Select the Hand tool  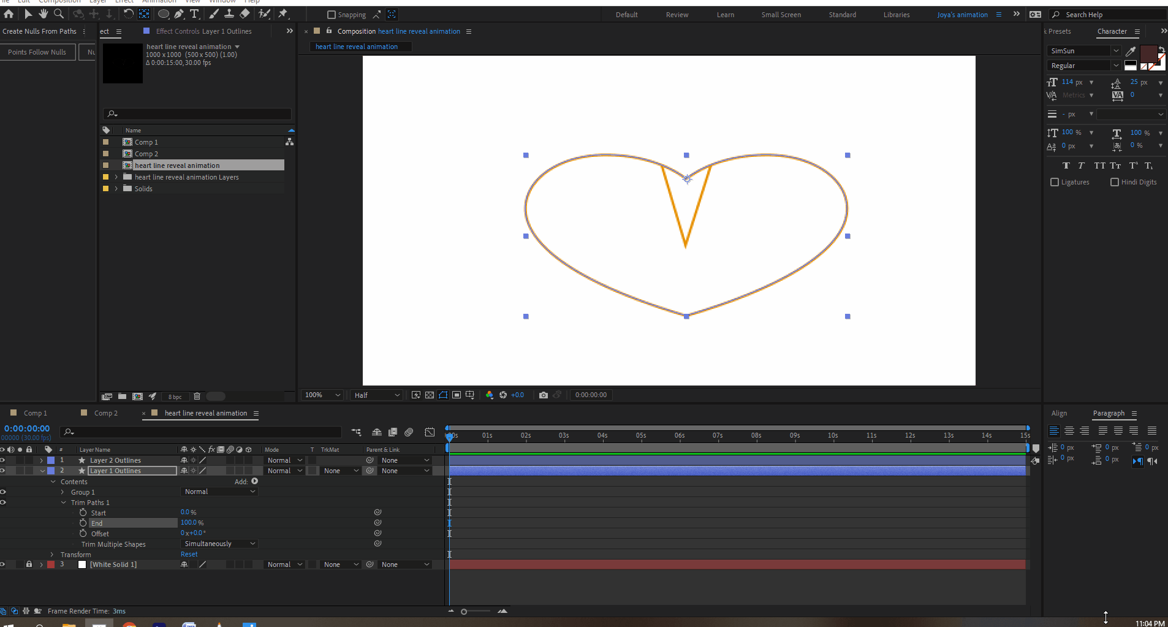pyautogui.click(x=43, y=14)
